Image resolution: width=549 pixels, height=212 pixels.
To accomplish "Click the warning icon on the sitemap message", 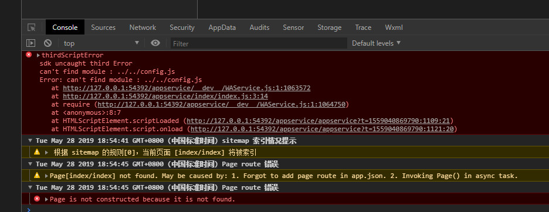I will coord(37,152).
